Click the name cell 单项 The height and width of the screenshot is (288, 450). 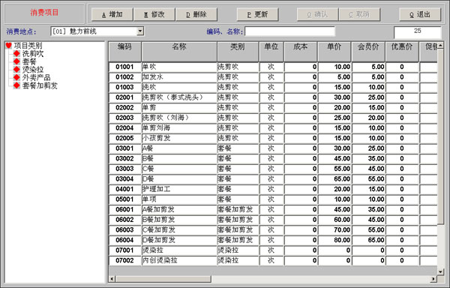coord(179,199)
